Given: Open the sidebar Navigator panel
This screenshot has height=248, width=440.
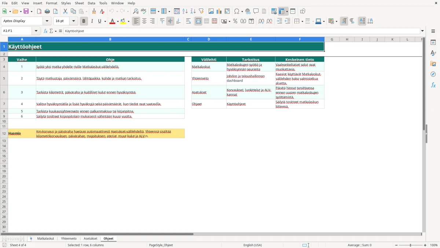Looking at the screenshot, I should click(x=433, y=74).
